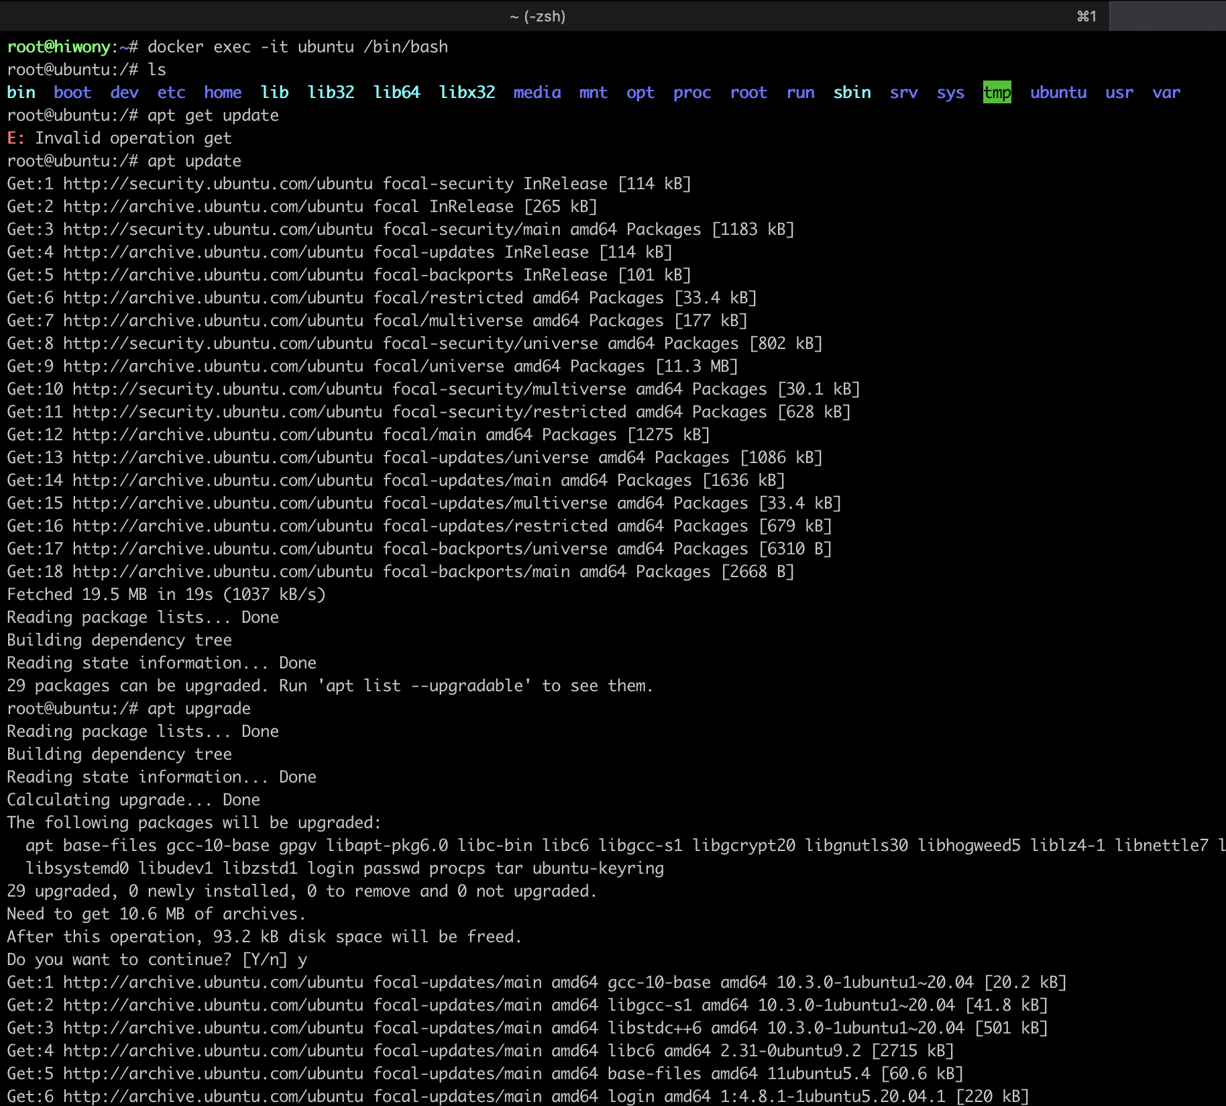Click the Get:5 focal-backports InRelease line

(x=349, y=275)
